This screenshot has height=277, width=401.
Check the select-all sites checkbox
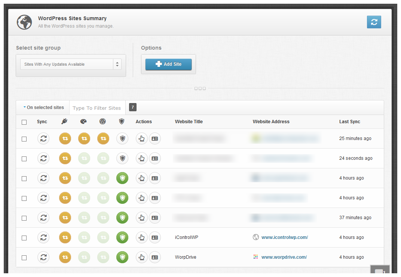(x=24, y=122)
